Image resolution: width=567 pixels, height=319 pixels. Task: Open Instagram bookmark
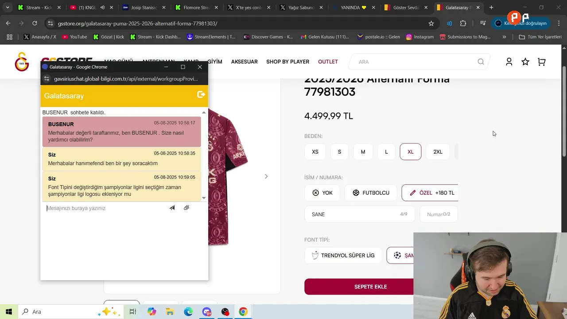point(420,37)
